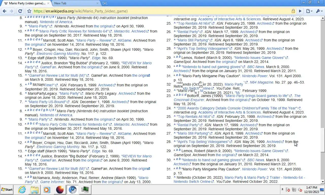The width and height of the screenshot is (325, 195).
Task: Click the vertical scrollbar thumb
Action: click(323, 140)
